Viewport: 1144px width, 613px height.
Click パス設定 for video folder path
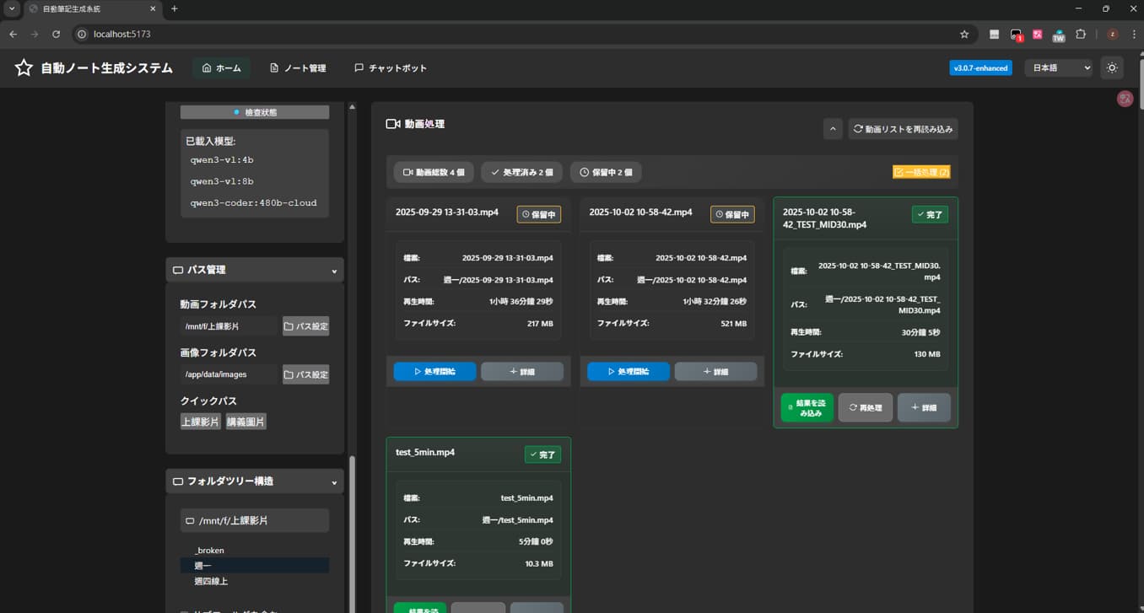305,326
